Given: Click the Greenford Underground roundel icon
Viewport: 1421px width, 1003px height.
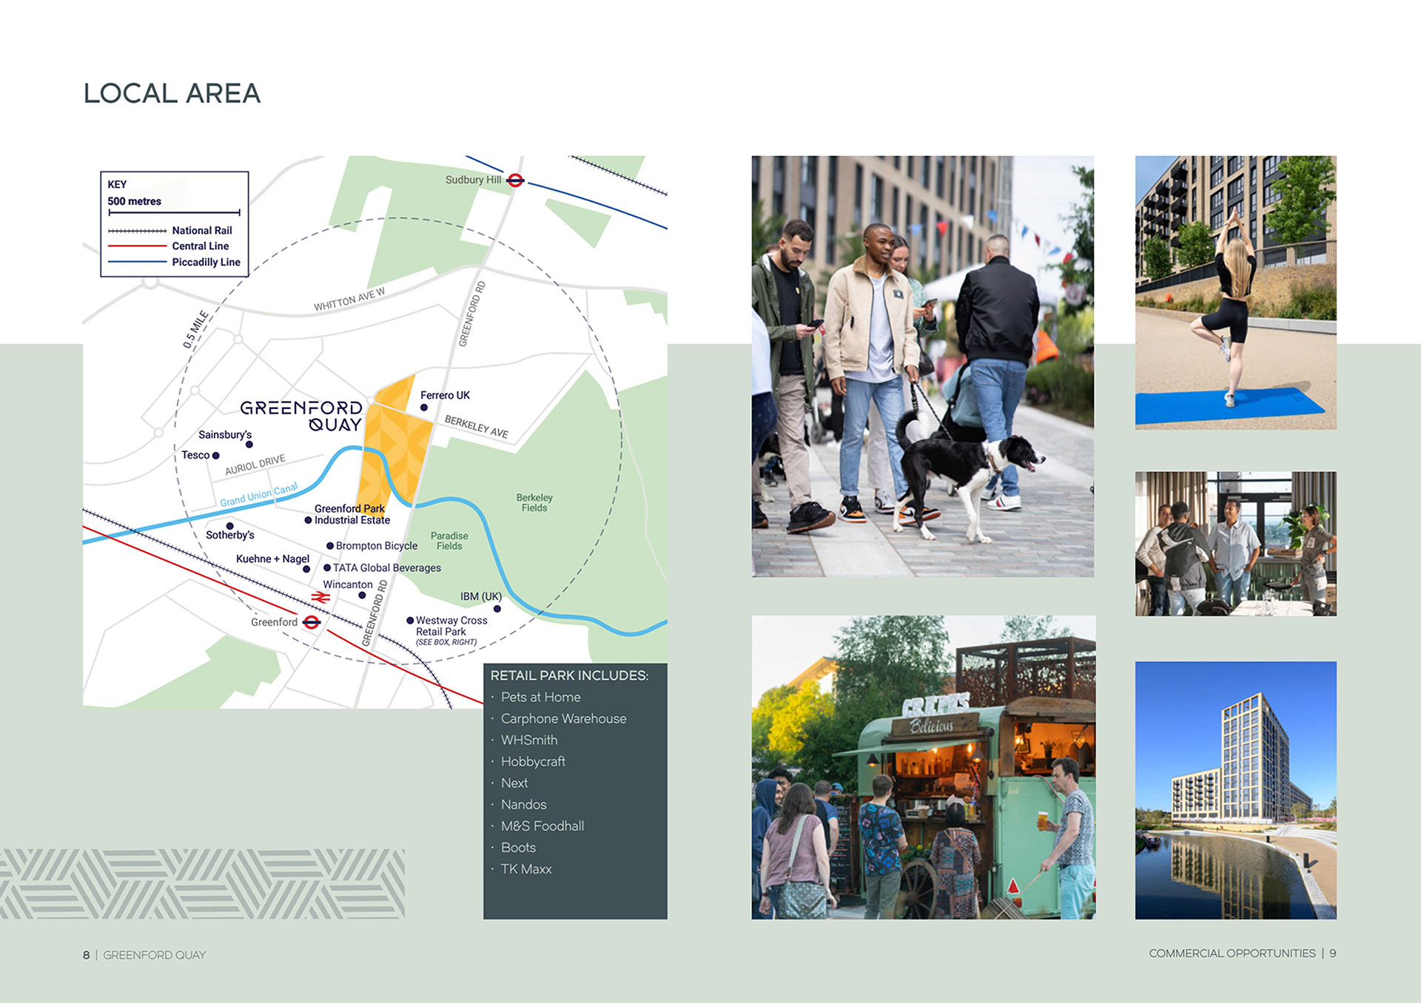Looking at the screenshot, I should pyautogui.click(x=312, y=622).
